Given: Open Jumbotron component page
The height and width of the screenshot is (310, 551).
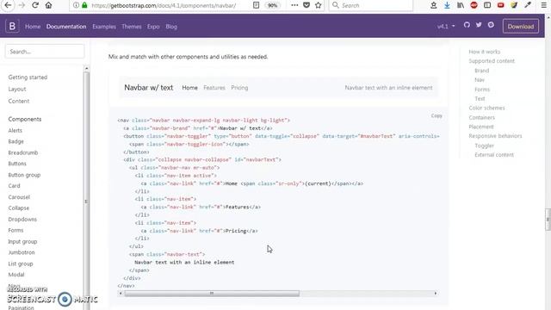Looking at the screenshot, I should point(22,252).
